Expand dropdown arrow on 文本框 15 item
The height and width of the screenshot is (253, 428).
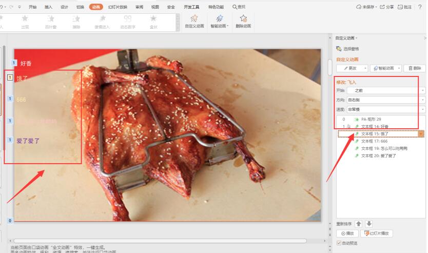(x=421, y=133)
